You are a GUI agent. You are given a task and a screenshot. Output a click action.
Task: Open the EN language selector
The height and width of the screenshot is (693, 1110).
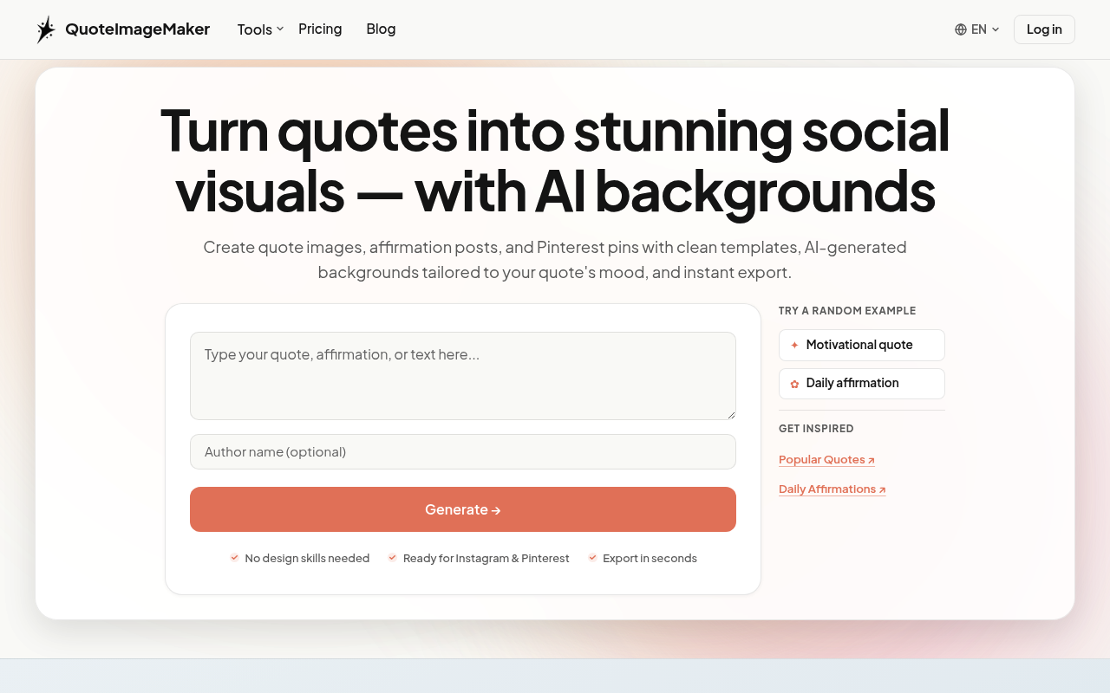coord(976,29)
